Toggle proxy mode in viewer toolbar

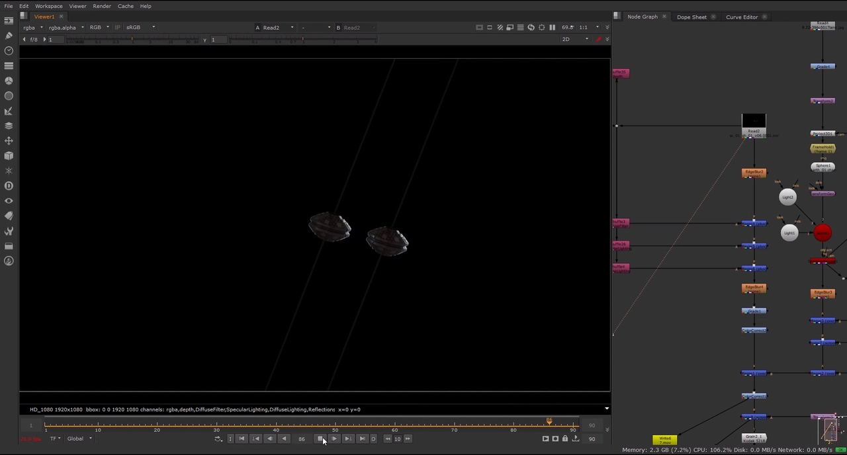(510, 28)
